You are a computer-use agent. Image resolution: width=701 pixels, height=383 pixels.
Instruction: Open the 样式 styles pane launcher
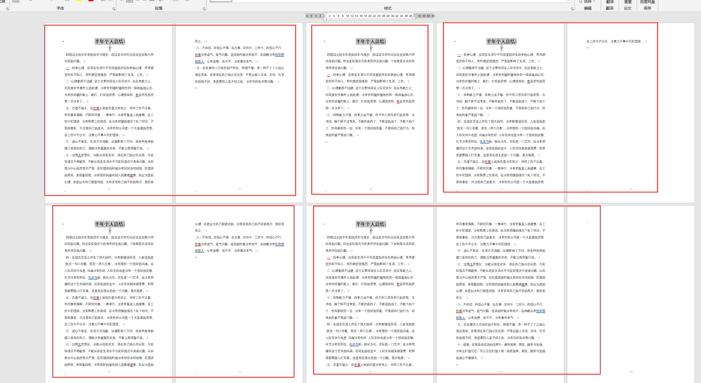click(x=572, y=9)
